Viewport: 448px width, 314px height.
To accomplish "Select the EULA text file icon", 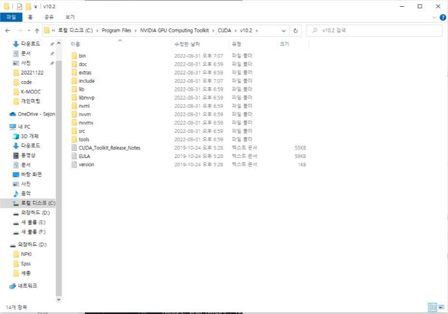I will 74,156.
